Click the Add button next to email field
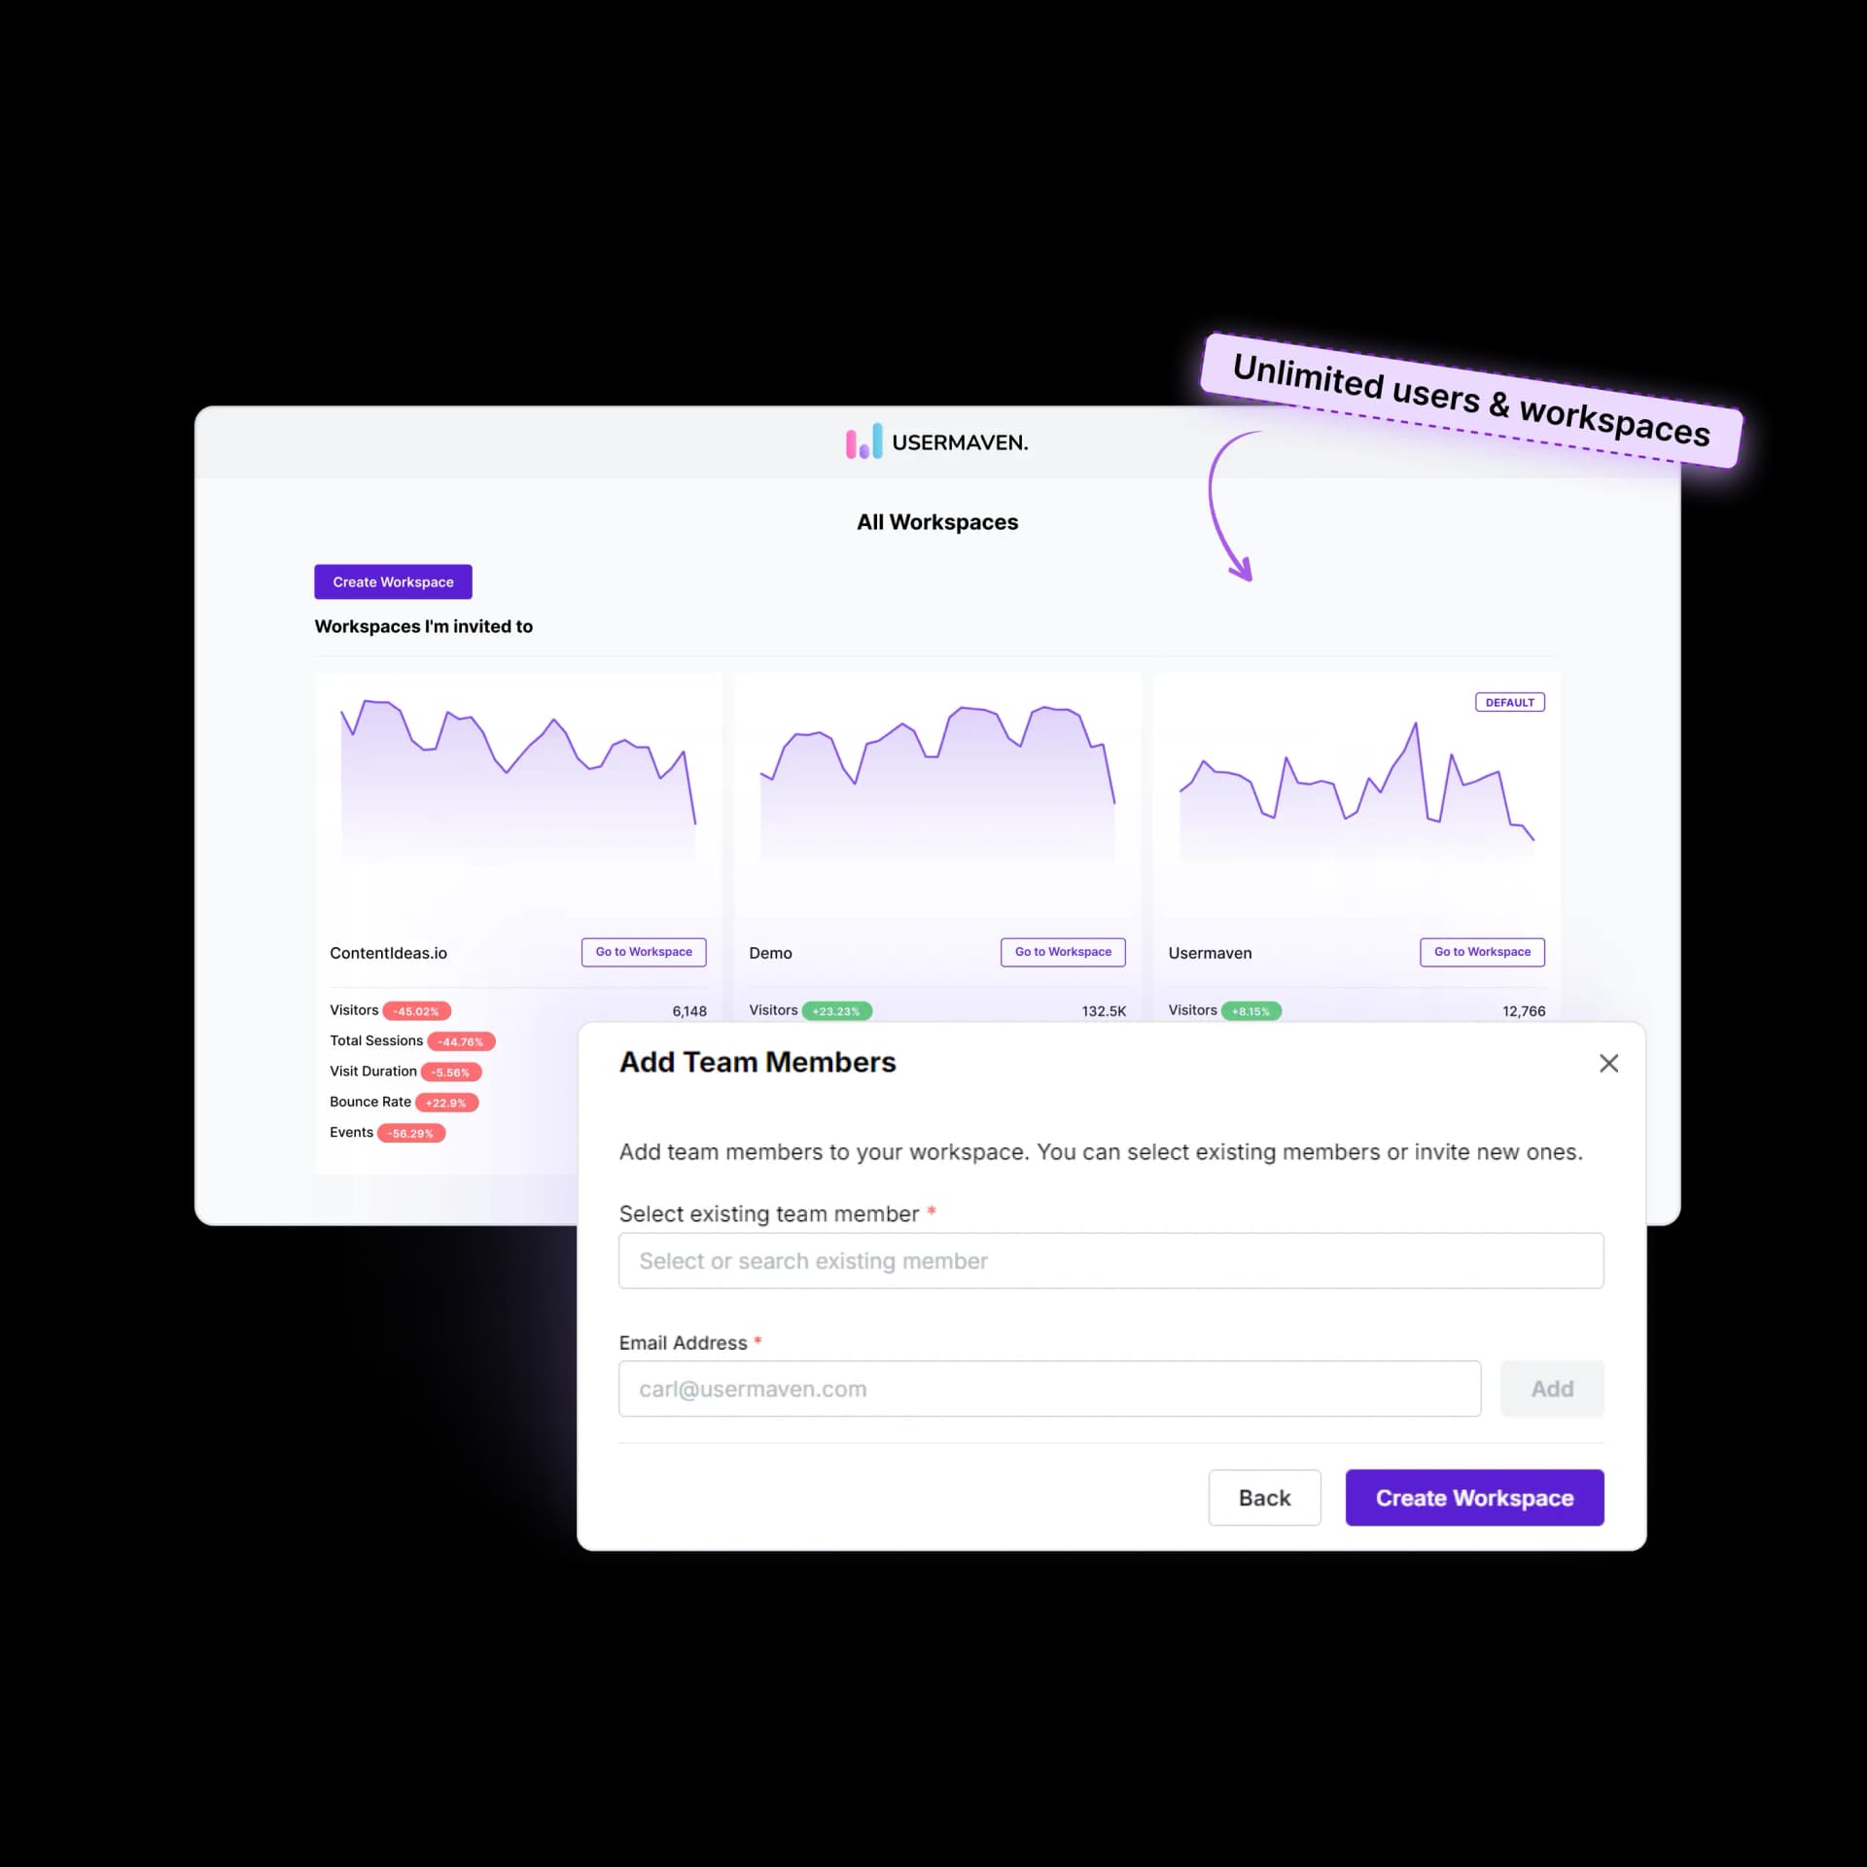 coord(1551,1387)
